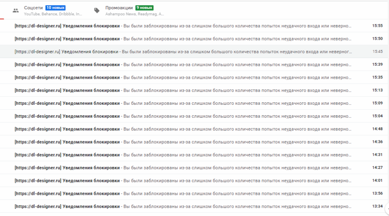Open the email timestamped 14:31

click(x=182, y=155)
